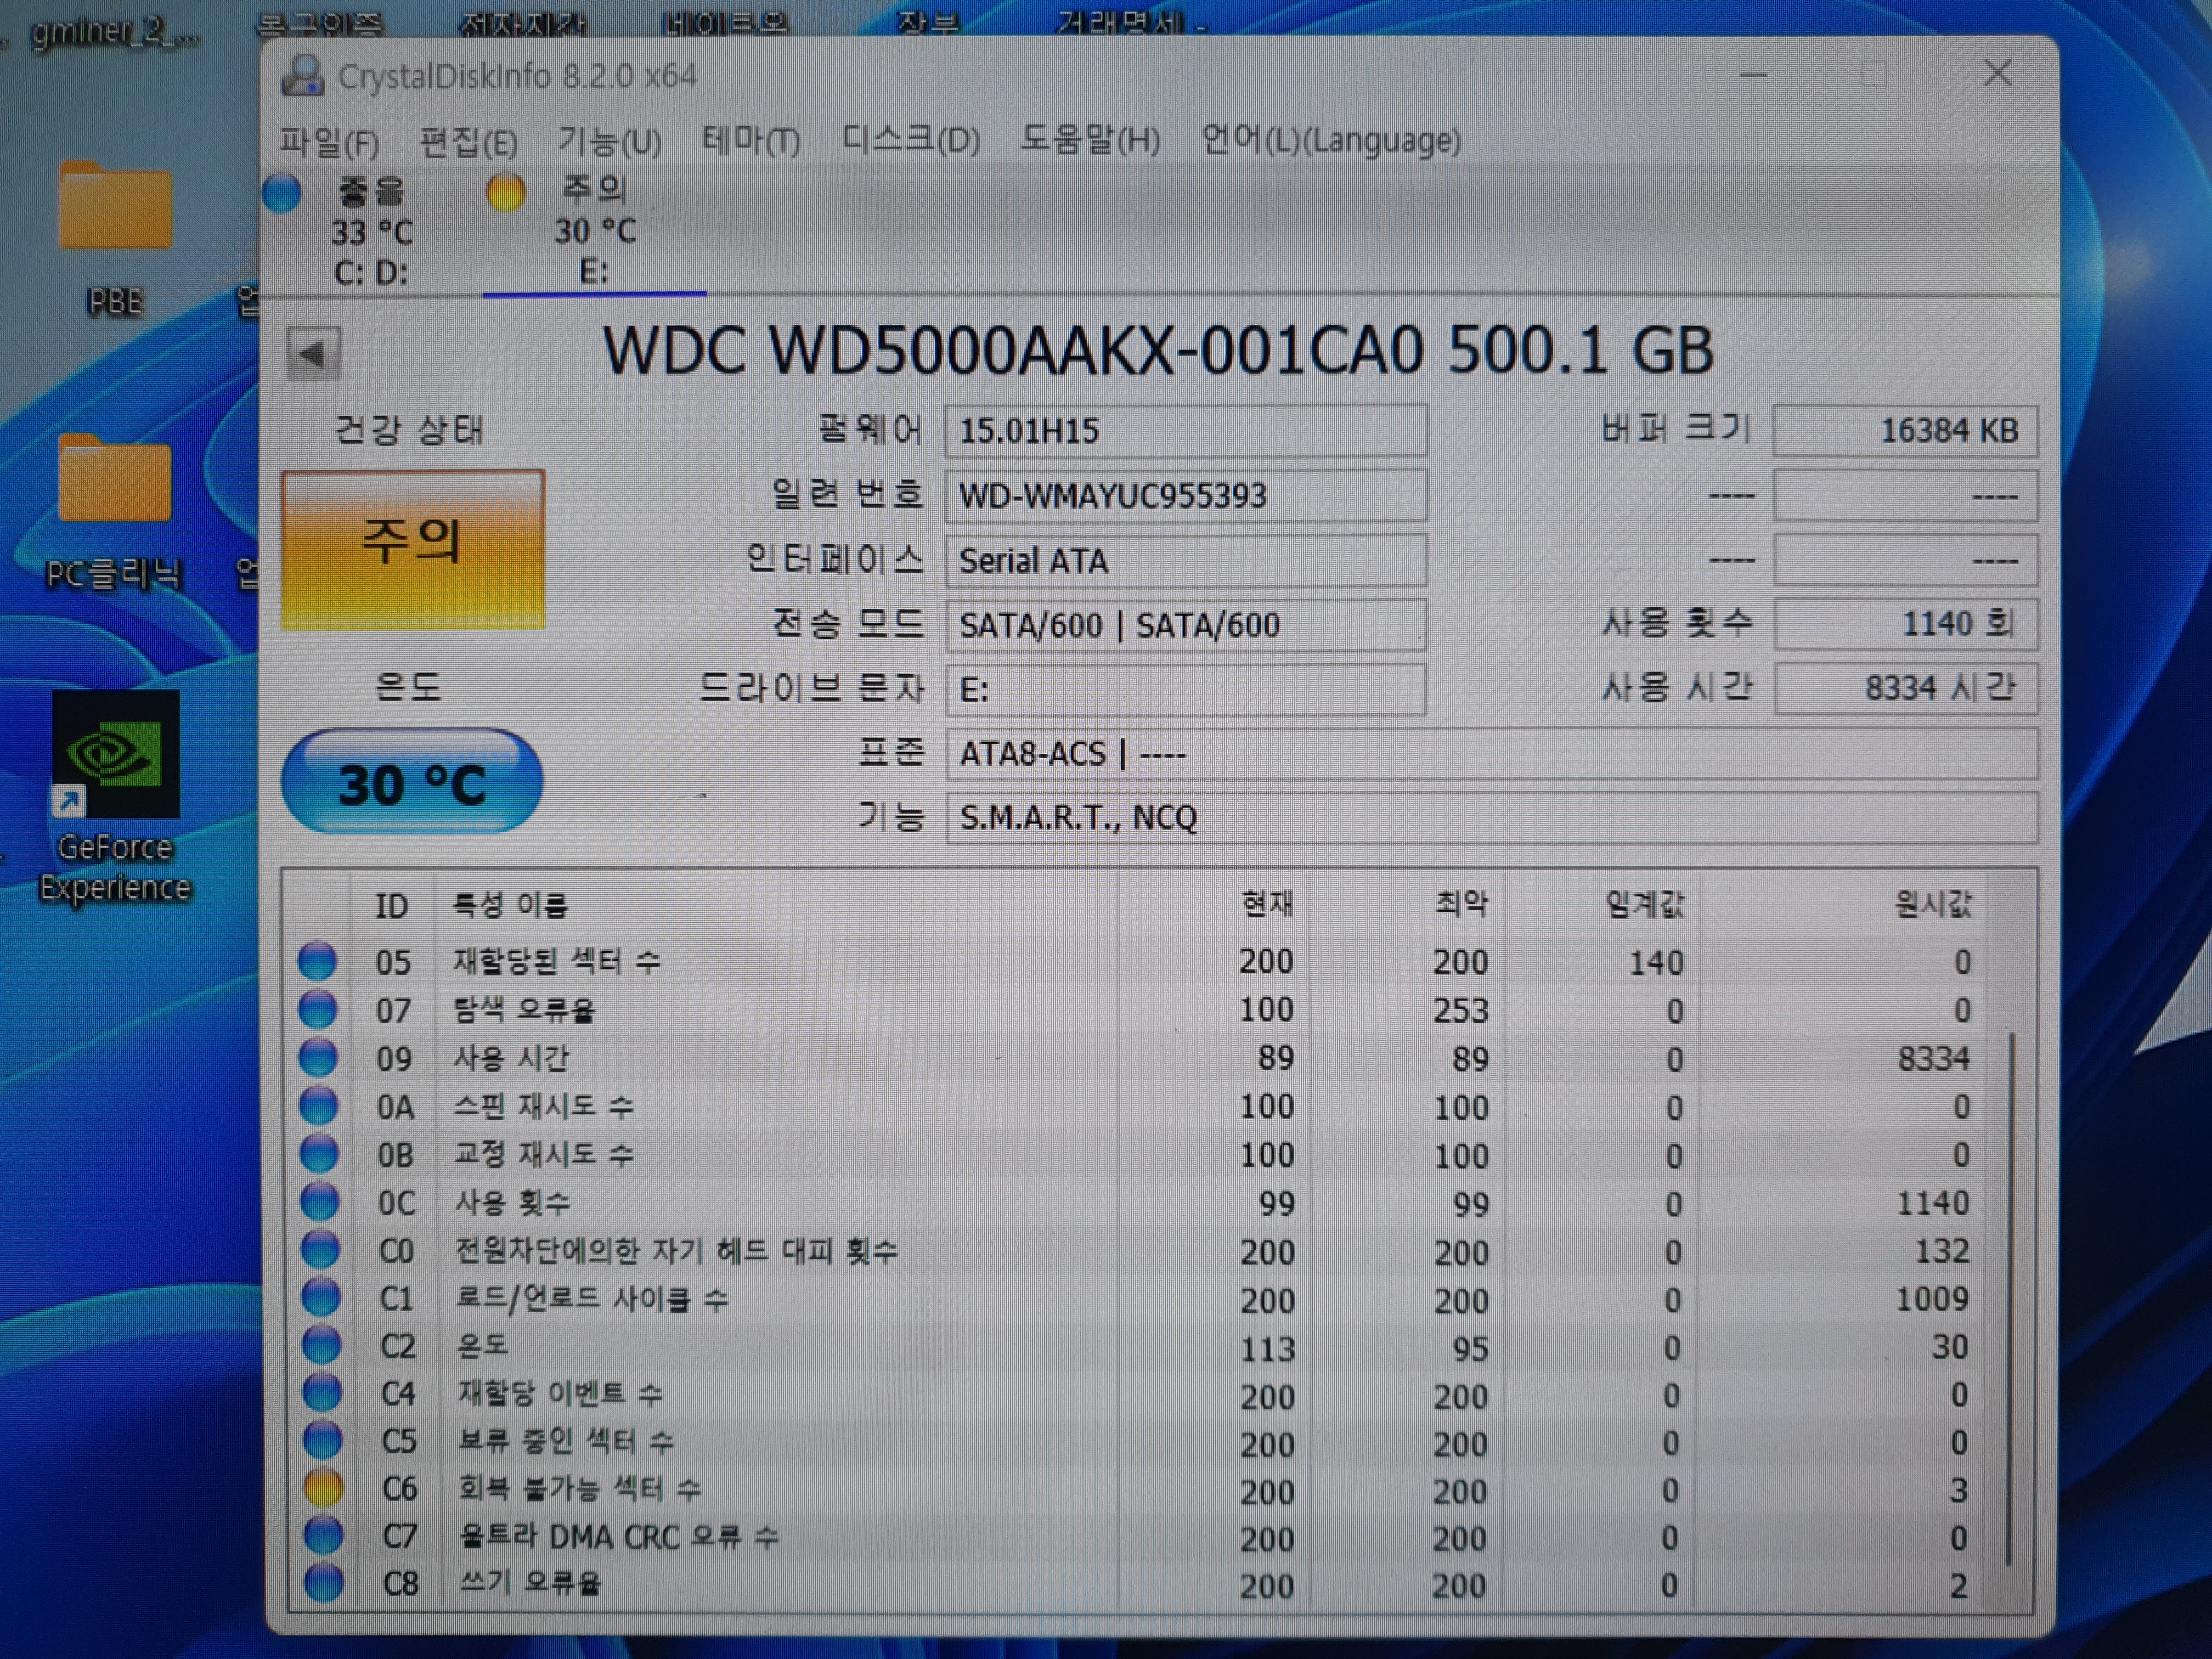Open the 디스크(D) menu
This screenshot has height=1659, width=2212.
pyautogui.click(x=911, y=140)
